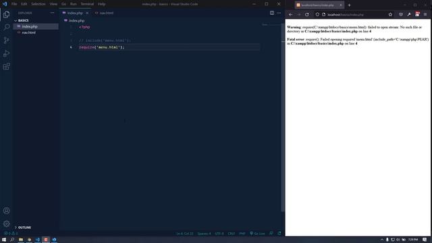Click the red extension icon in Firefox toolbar
The image size is (432, 243).
click(417, 14)
